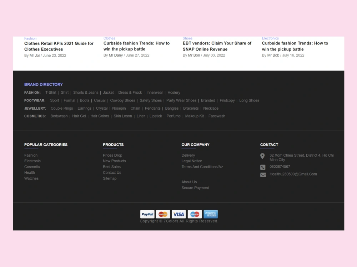357x267 pixels.
Task: Open Mr Bob's Curbside fashion Trends article
Action: pos(295,46)
